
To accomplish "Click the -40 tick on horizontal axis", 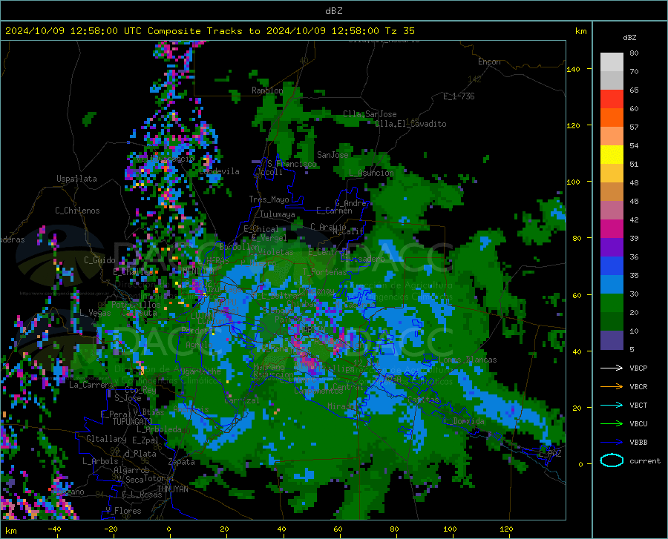I will pos(54,529).
